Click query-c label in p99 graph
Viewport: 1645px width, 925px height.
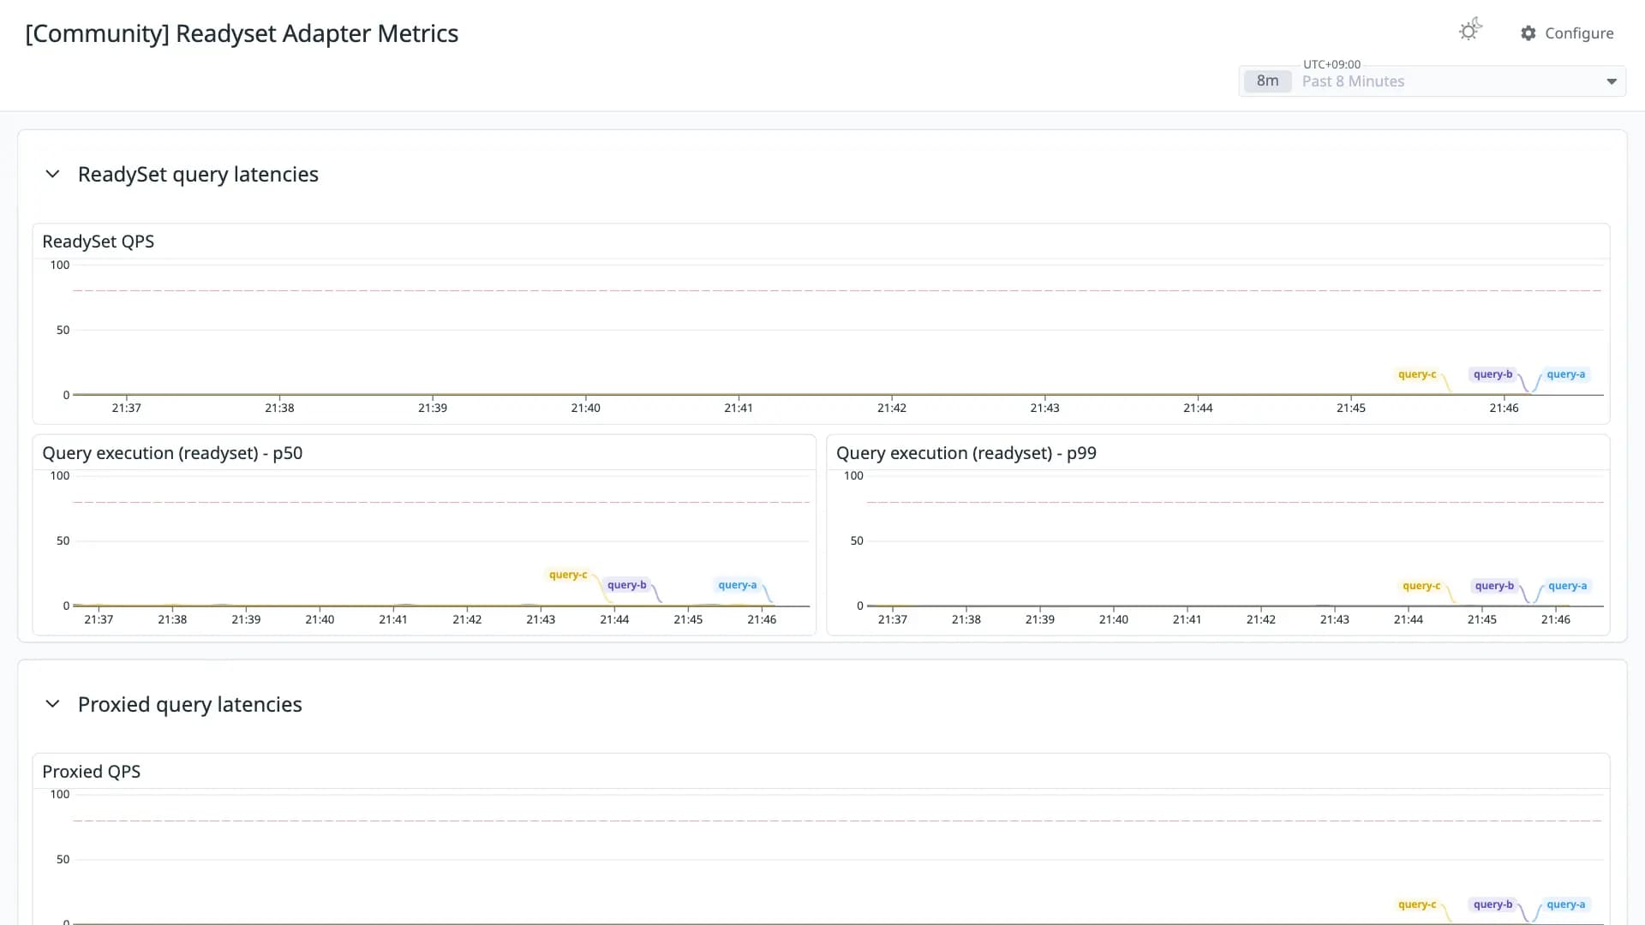pos(1421,586)
